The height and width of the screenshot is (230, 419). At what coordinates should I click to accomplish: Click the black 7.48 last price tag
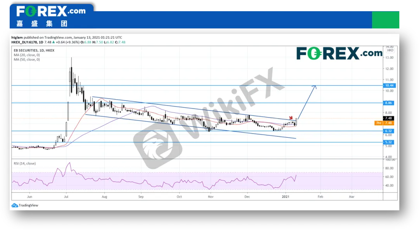(x=388, y=118)
